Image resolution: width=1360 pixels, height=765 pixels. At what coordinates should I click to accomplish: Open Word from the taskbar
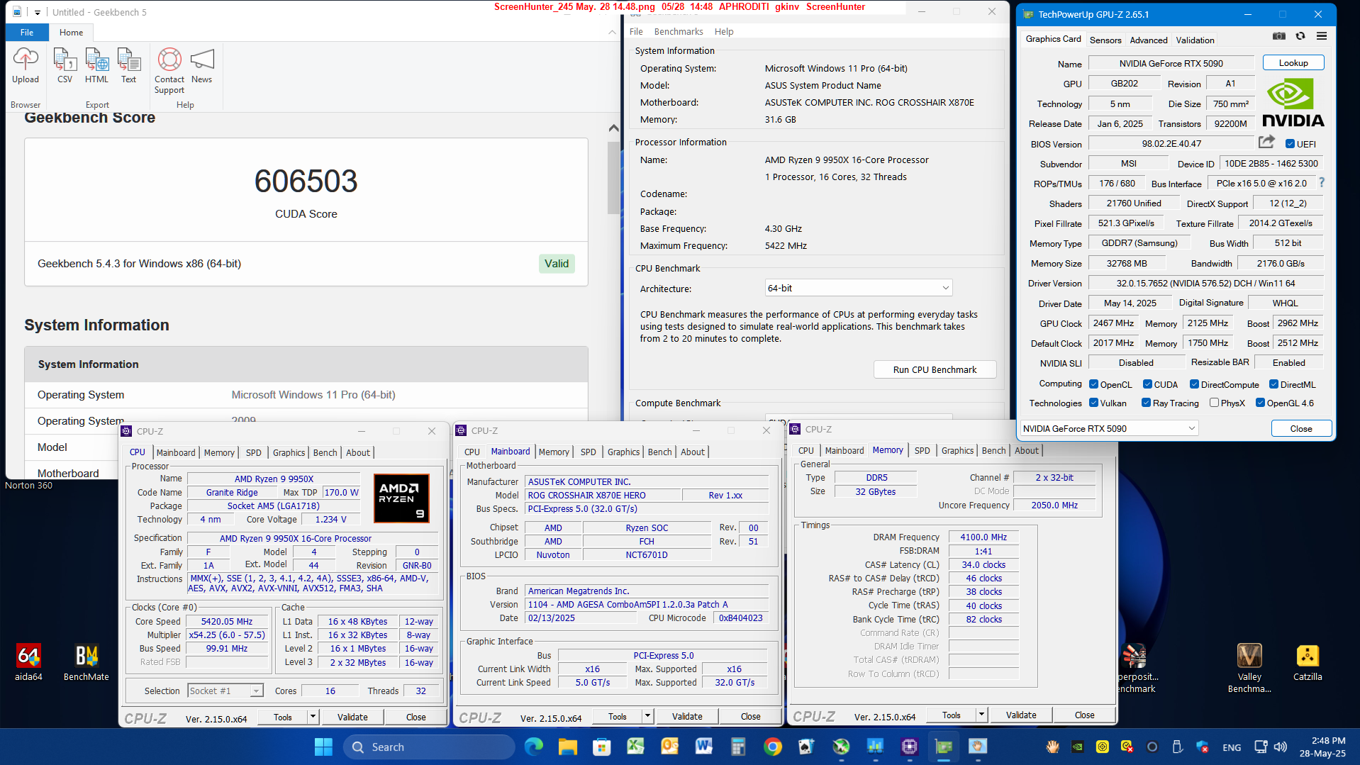tap(704, 747)
